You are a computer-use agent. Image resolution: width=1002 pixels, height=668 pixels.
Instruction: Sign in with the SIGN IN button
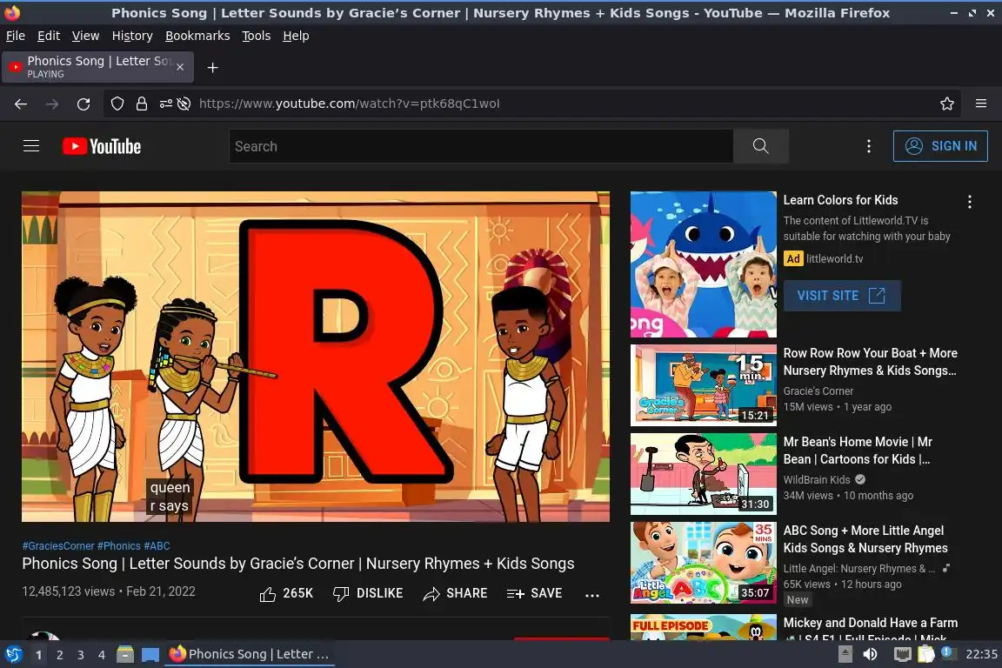tap(940, 146)
